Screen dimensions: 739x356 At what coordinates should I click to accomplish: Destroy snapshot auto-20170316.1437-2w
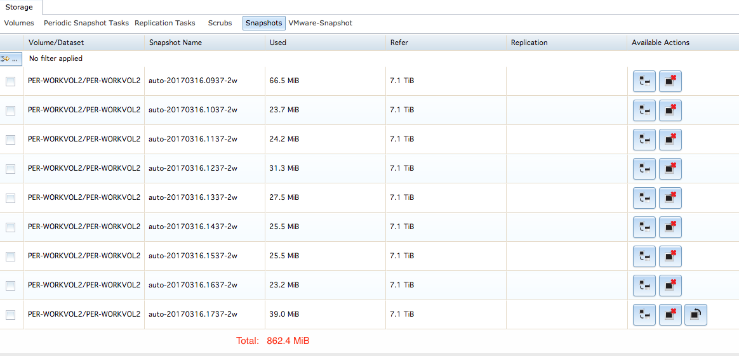pyautogui.click(x=670, y=227)
